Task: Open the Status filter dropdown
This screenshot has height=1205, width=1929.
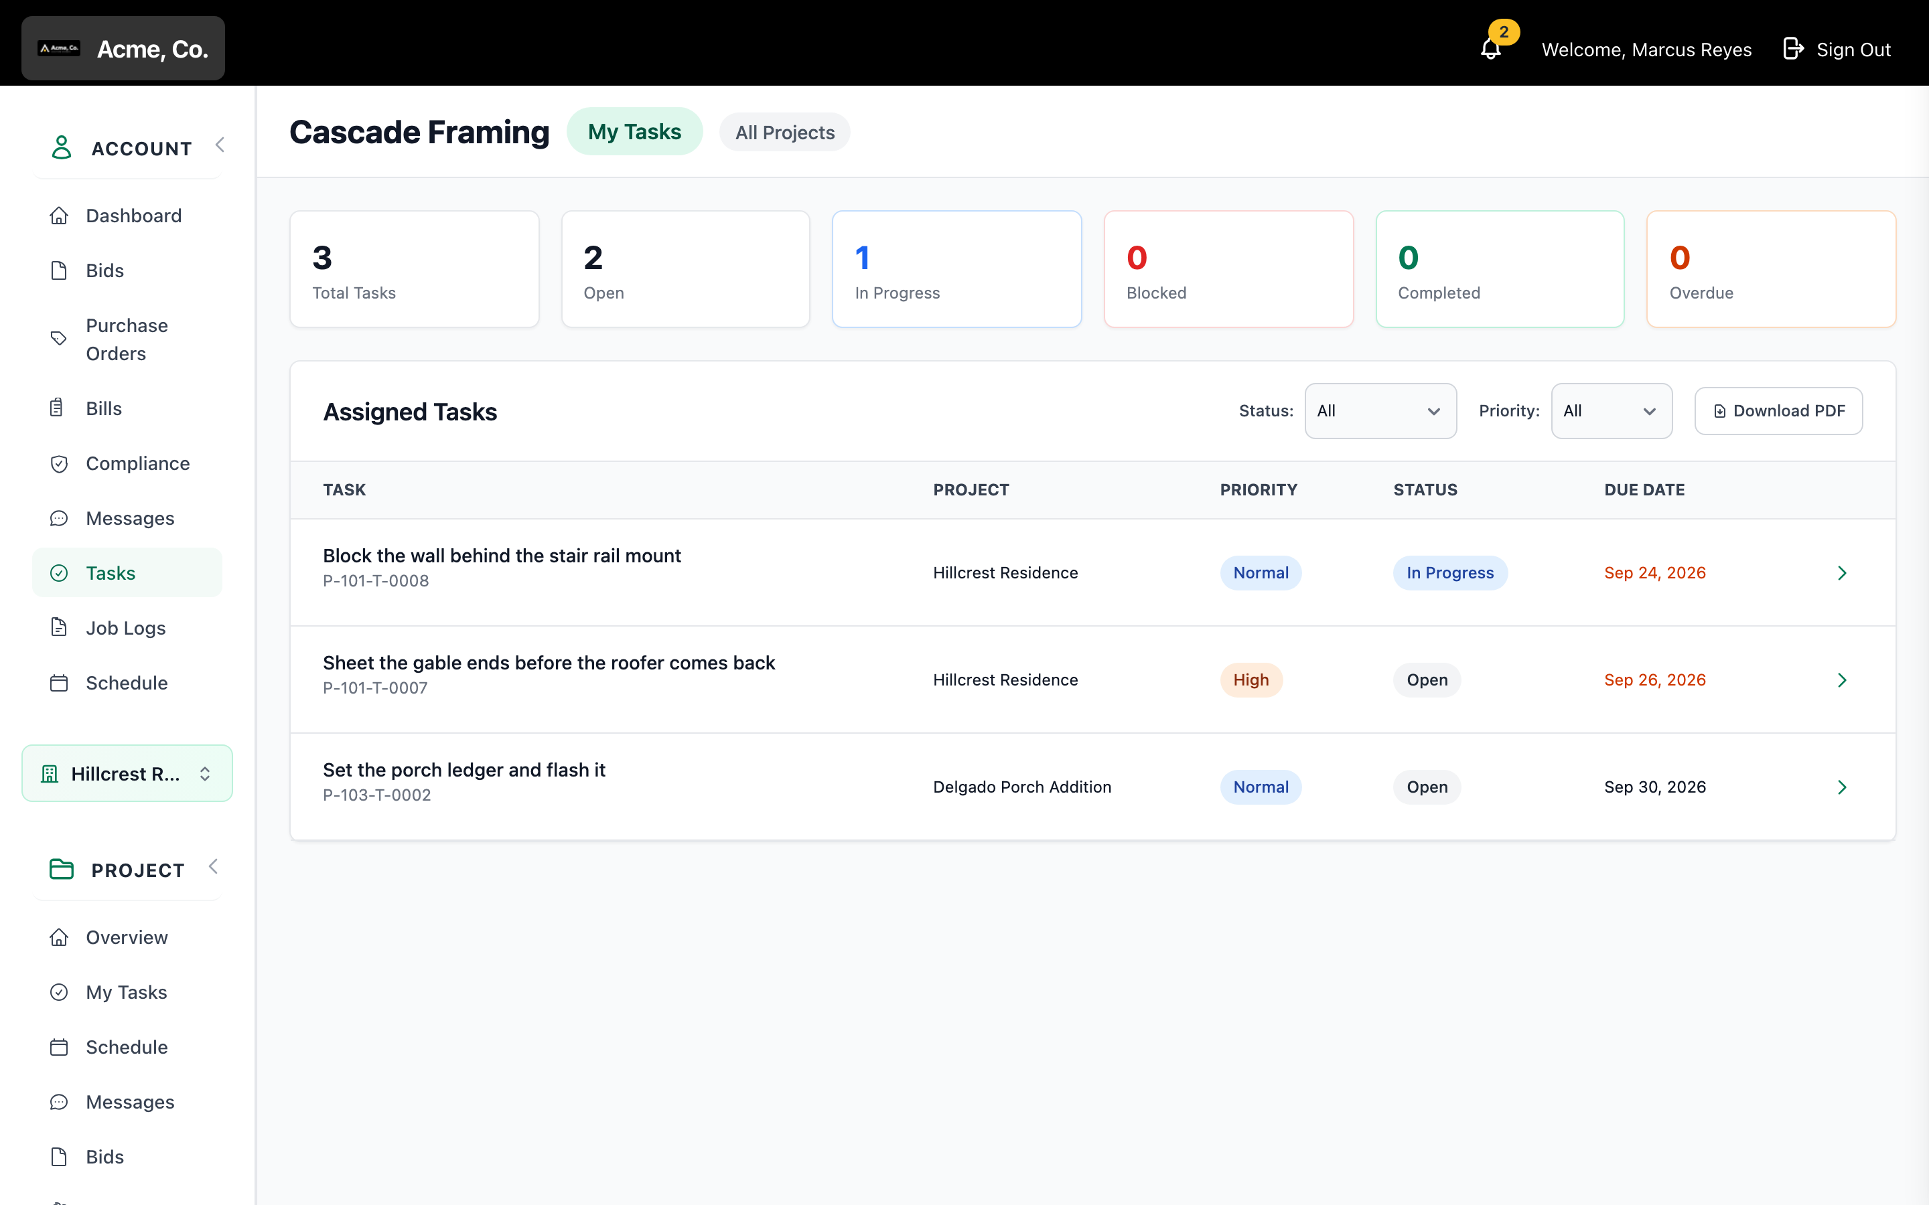Action: [x=1380, y=411]
